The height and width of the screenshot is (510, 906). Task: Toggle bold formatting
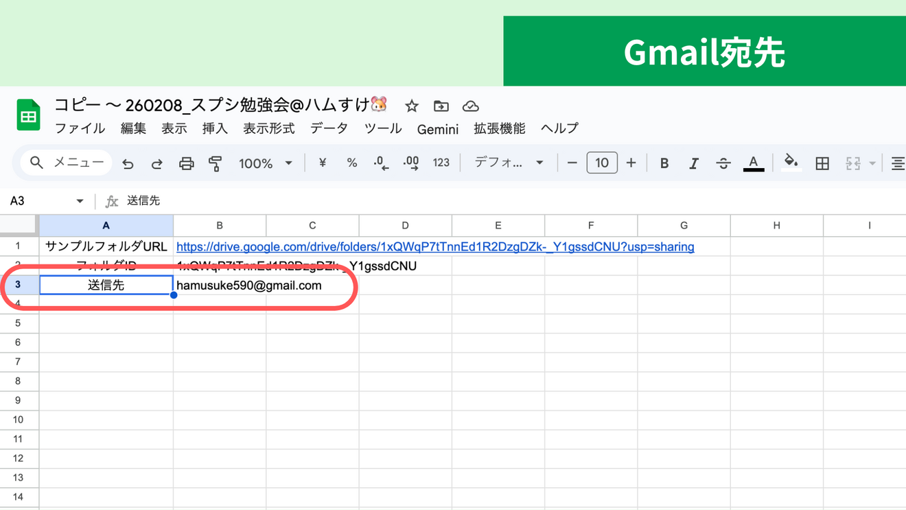click(664, 163)
